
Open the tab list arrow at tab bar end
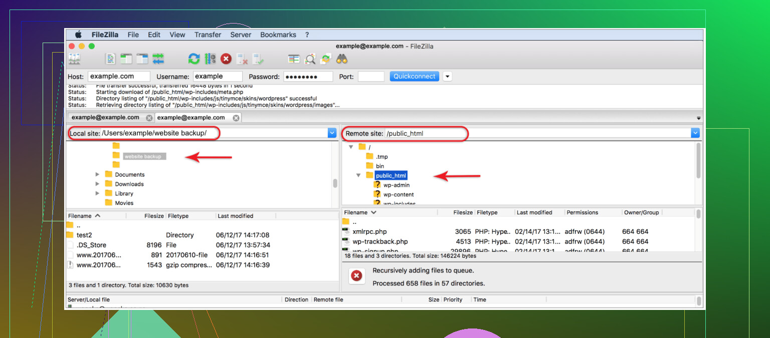(x=699, y=118)
